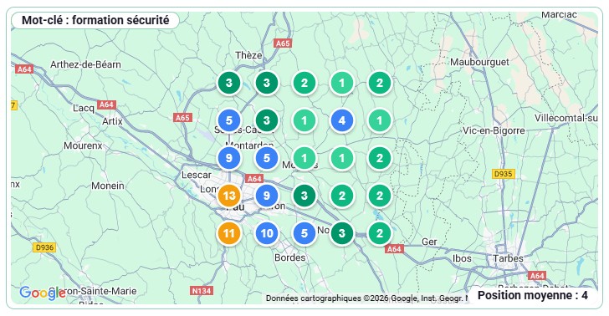609x316 pixels.
Task: Click the Arthez-de-Béarn label
Action: tap(85, 64)
